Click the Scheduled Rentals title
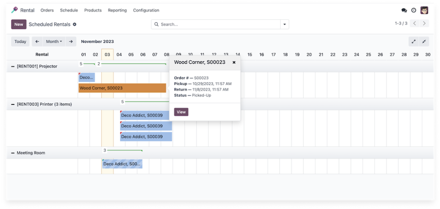Screen dimensions: 440x209 pyautogui.click(x=49, y=24)
